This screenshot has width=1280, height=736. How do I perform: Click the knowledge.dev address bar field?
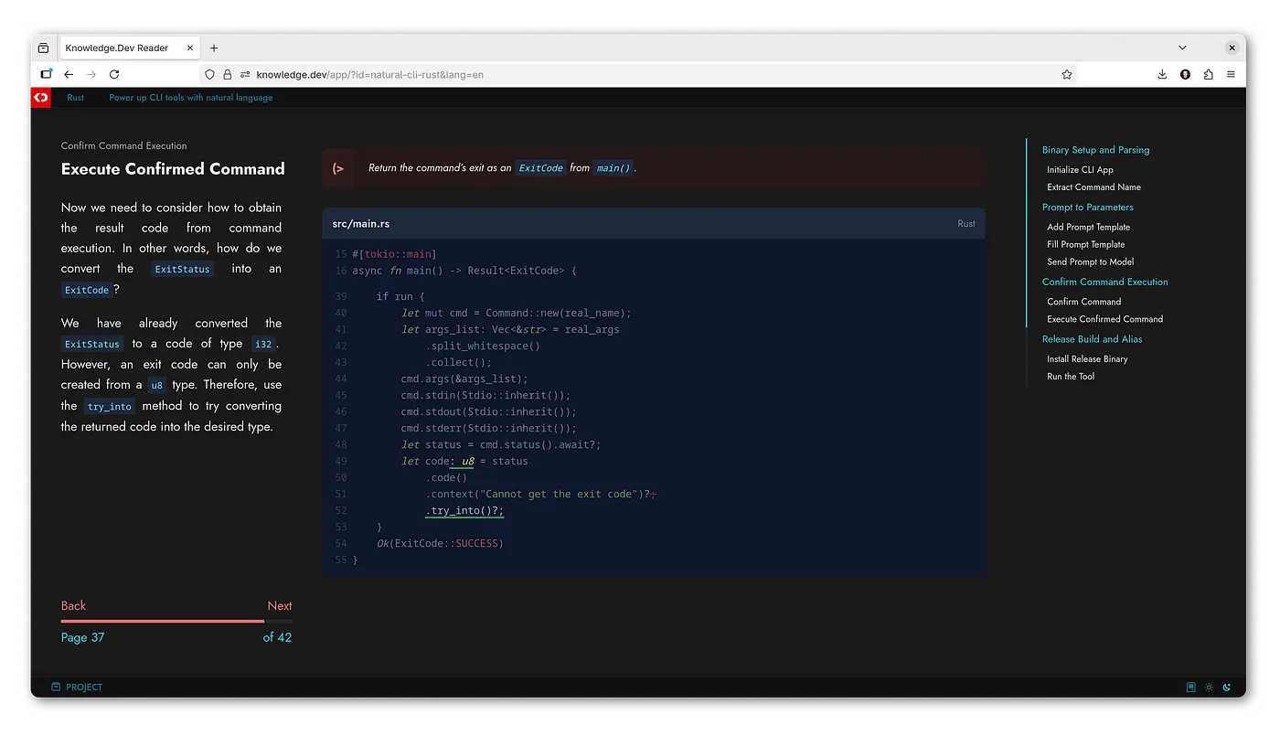click(640, 74)
